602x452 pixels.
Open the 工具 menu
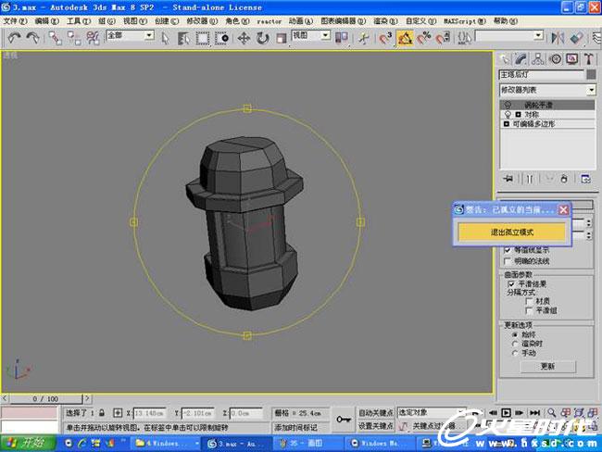pos(79,21)
